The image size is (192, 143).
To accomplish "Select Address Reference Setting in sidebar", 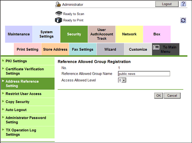I will pos(28,83).
